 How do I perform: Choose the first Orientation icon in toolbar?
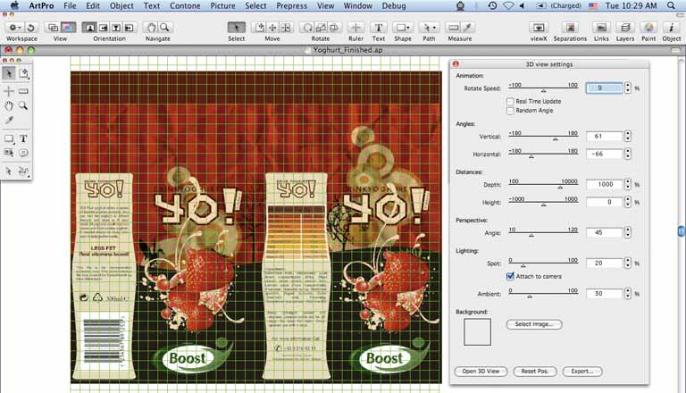(x=89, y=28)
